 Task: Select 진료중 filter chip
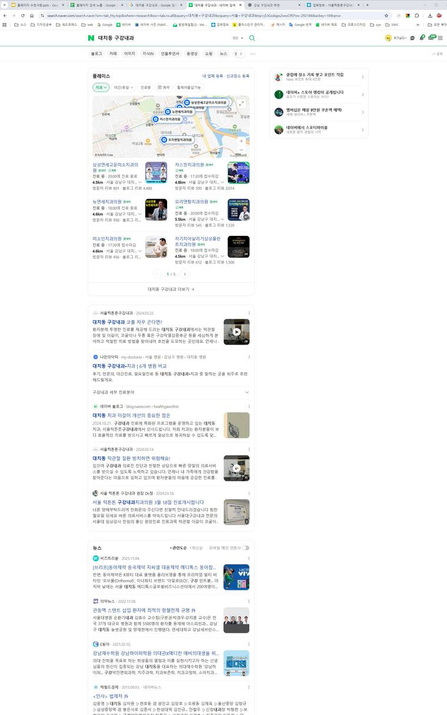(x=145, y=87)
